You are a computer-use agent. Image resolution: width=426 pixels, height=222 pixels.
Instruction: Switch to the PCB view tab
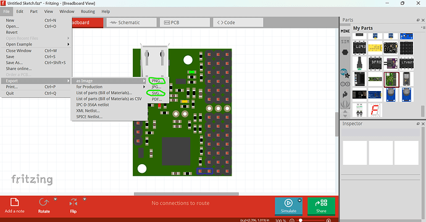[x=185, y=23]
